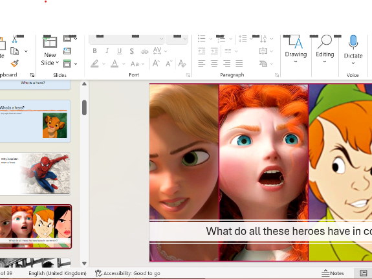Toggle the Notes pane

click(x=333, y=273)
